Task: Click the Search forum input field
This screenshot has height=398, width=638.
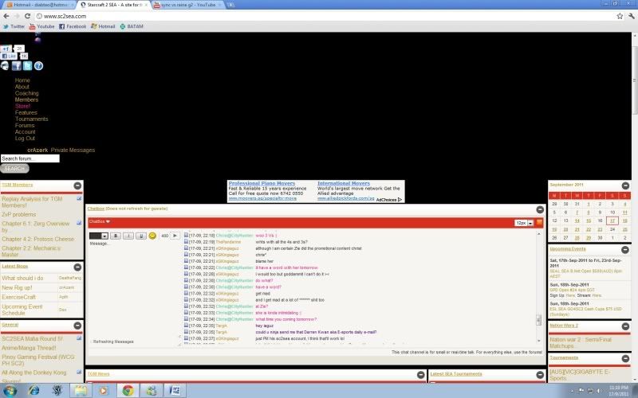Action: (30, 158)
